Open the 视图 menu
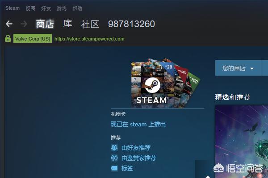The image size is (268, 178). tap(30, 8)
